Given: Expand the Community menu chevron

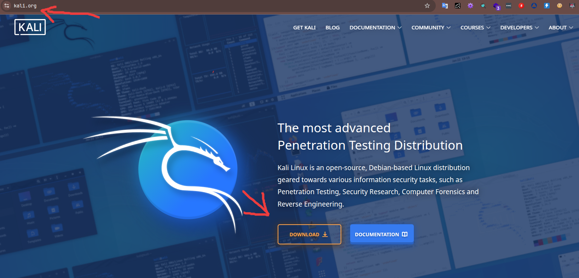Looking at the screenshot, I should click(448, 28).
